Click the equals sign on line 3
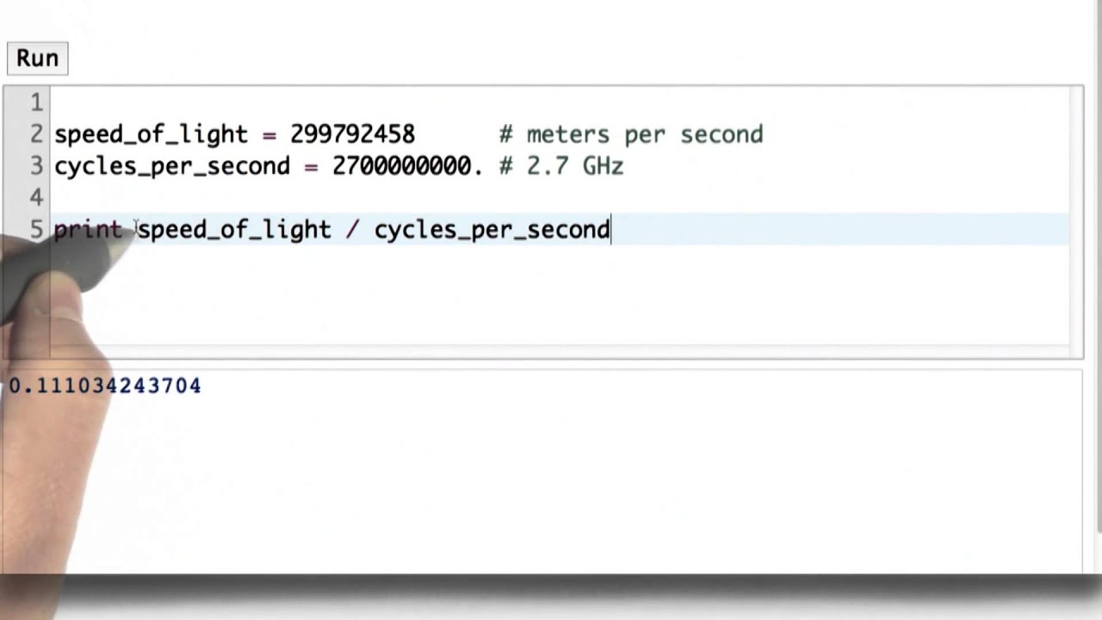The height and width of the screenshot is (620, 1102). [x=311, y=166]
